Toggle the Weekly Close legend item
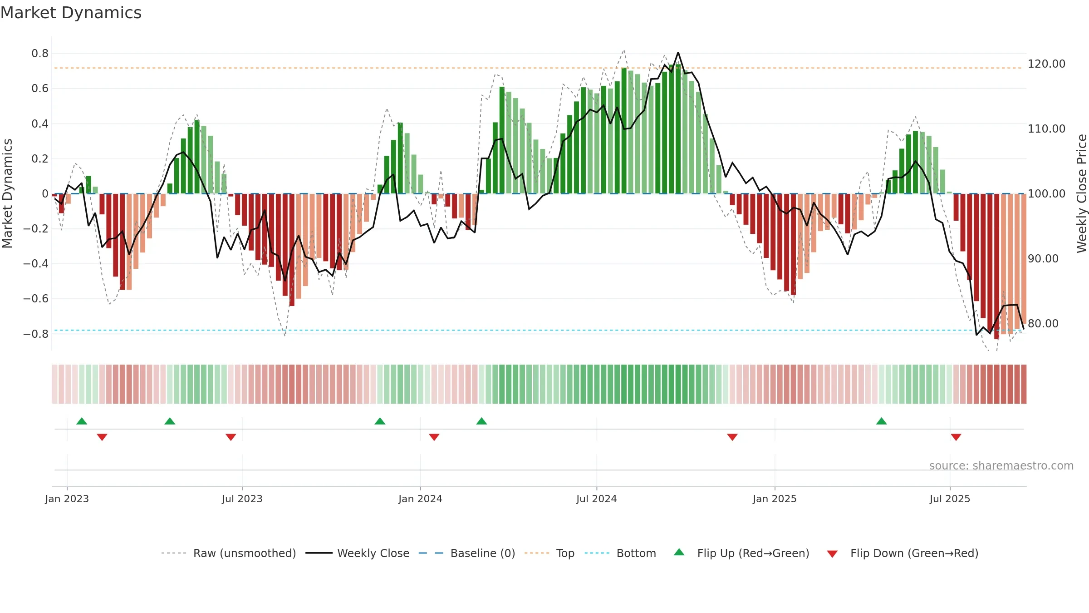This screenshot has width=1089, height=613. pos(357,553)
